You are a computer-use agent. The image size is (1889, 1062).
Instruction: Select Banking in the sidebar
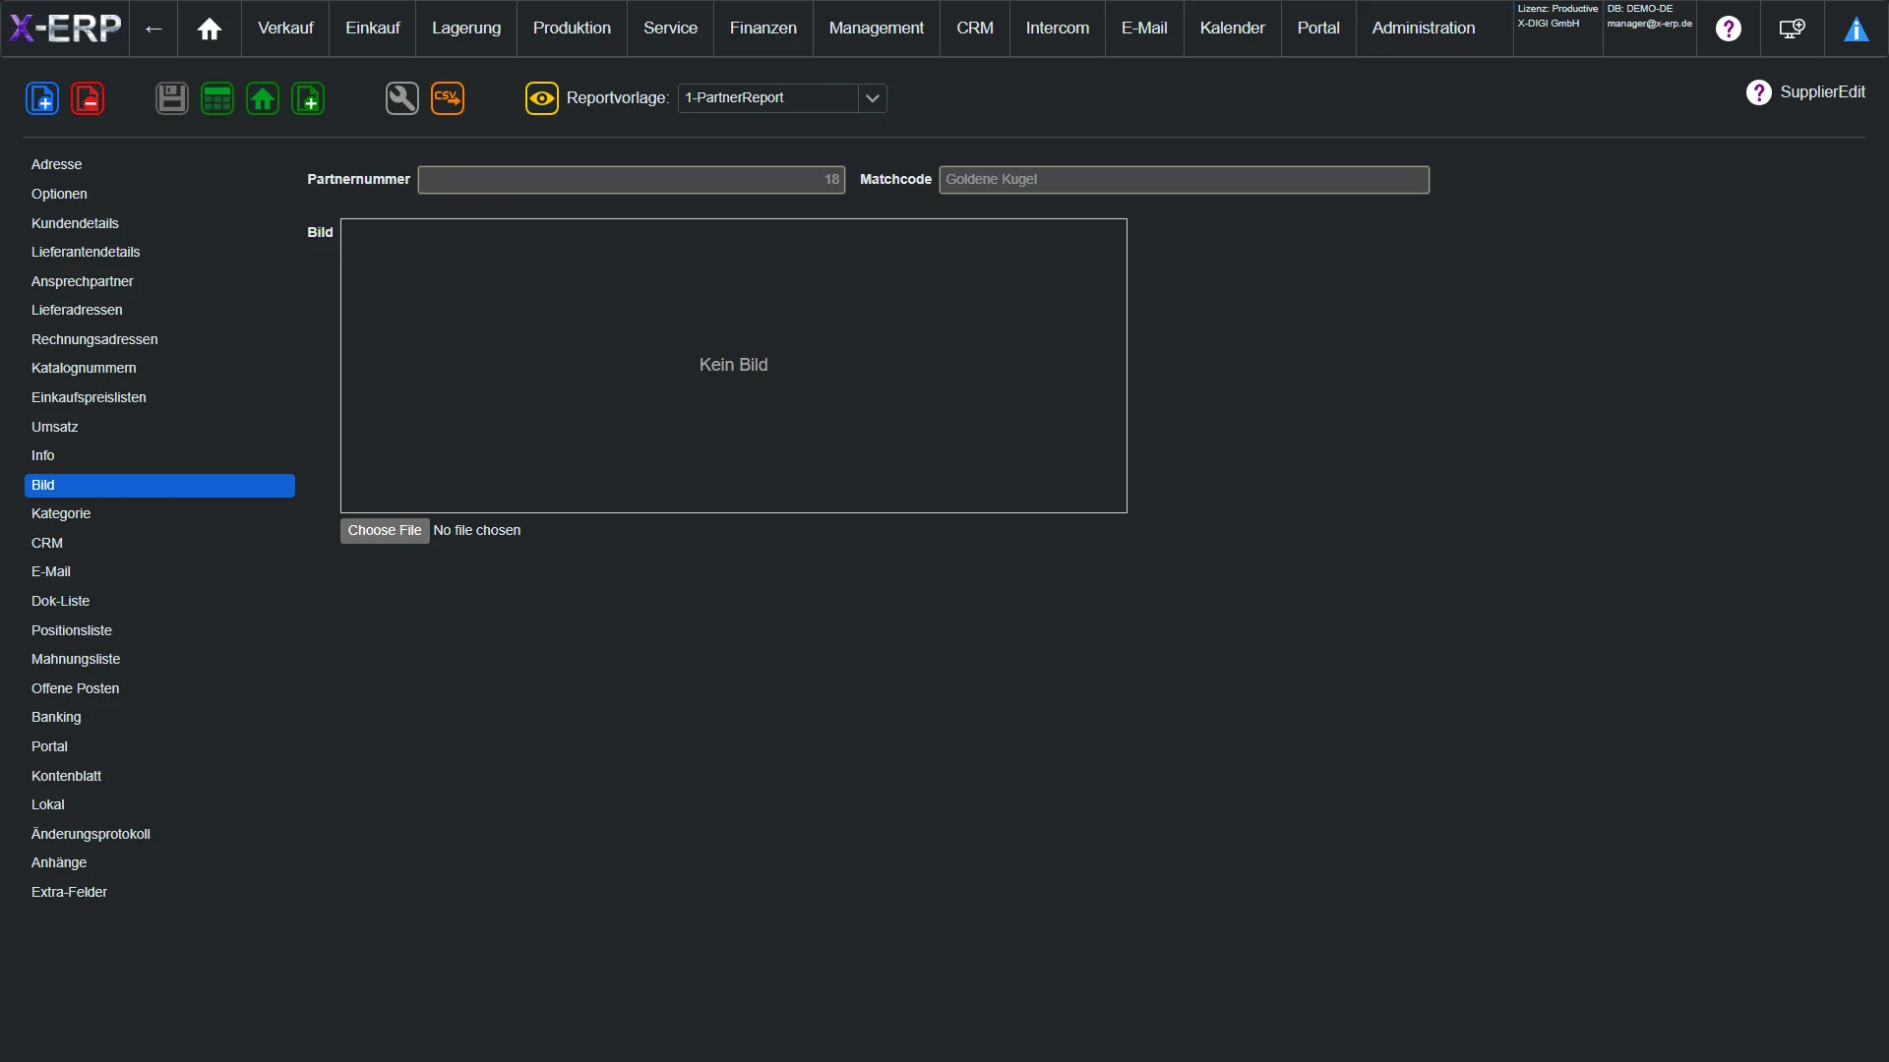(x=159, y=718)
